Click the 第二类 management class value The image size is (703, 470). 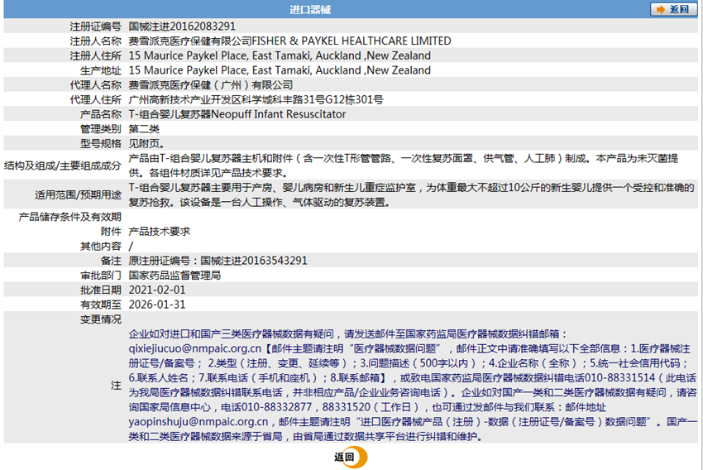[144, 129]
